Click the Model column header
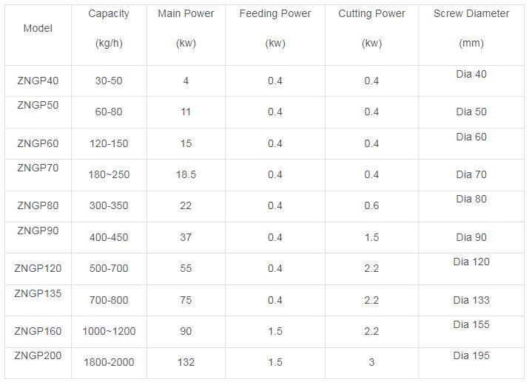 [38, 29]
